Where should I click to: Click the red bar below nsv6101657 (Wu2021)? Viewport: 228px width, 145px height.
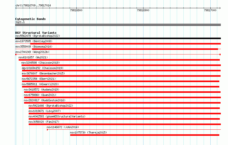pyautogui.click(x=119, y=60)
